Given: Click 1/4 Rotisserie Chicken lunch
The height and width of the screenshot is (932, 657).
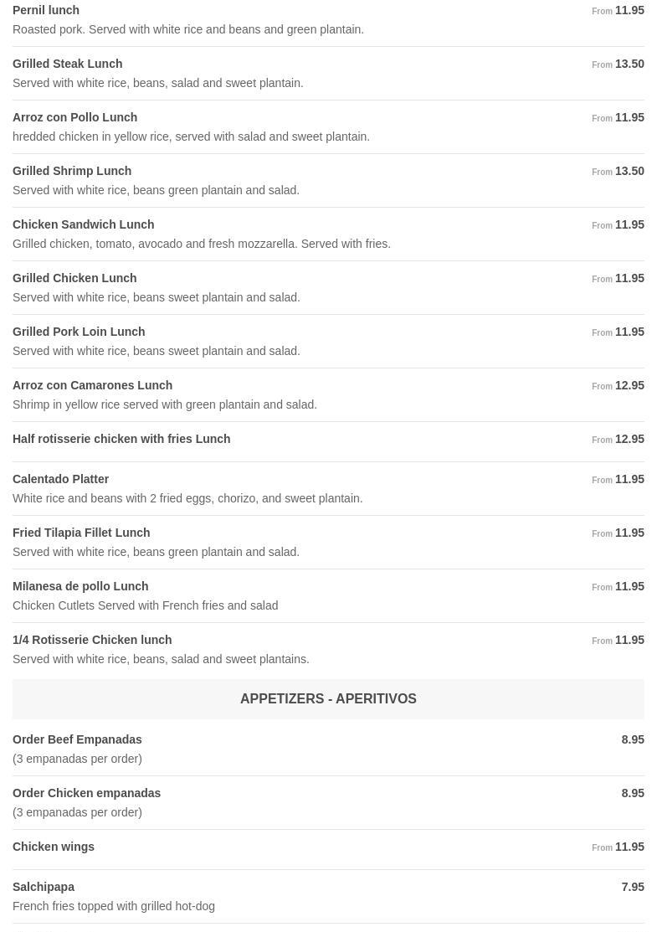Looking at the screenshot, I should pyautogui.click(x=92, y=640).
